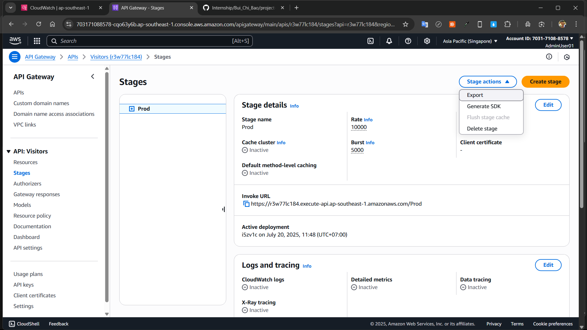The width and height of the screenshot is (587, 330).
Task: Open the hexagon preferences icon near breadcrumbs
Action: [x=567, y=57]
